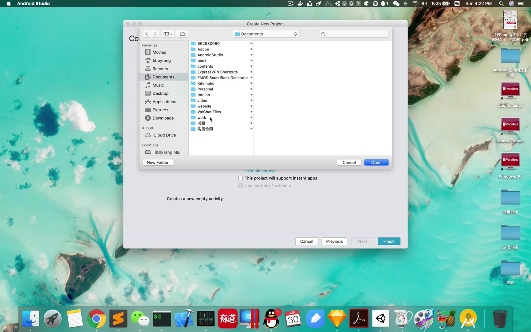Open Terminal from the Dock
Screen dimensions: 531x332
162,318
